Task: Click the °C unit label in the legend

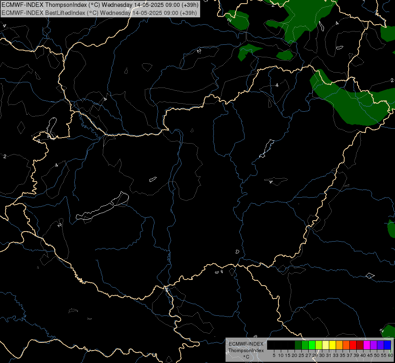Action: (x=246, y=357)
